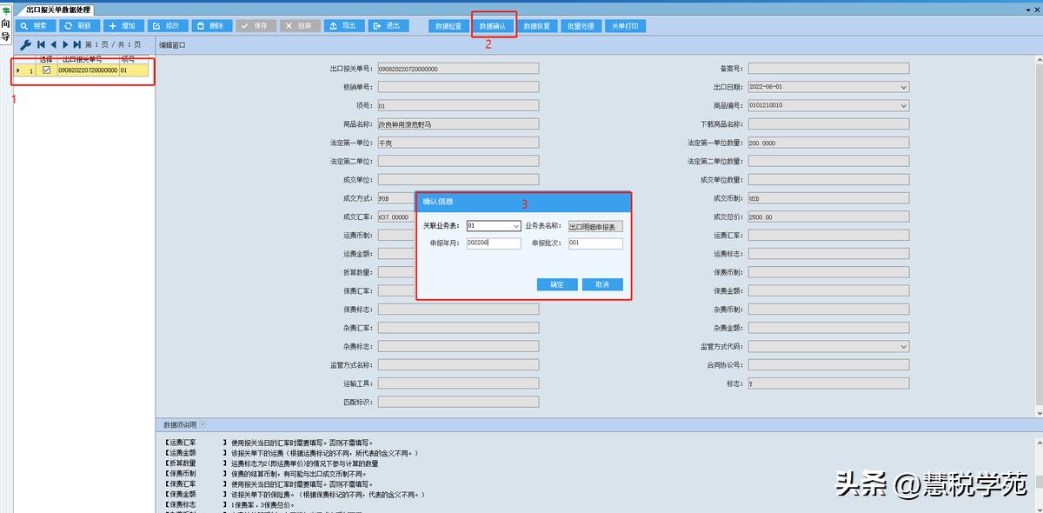Go to first page with the first-page arrow
The image size is (1043, 513).
coord(41,44)
